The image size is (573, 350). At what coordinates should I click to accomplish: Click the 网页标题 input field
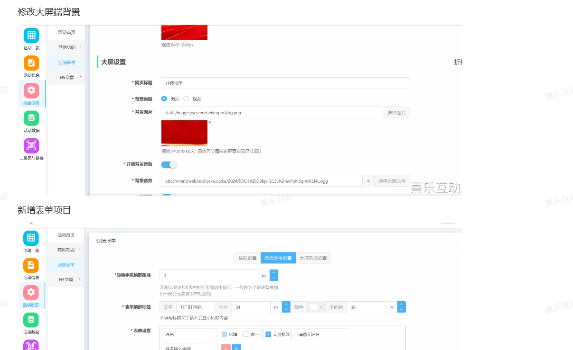tap(285, 83)
